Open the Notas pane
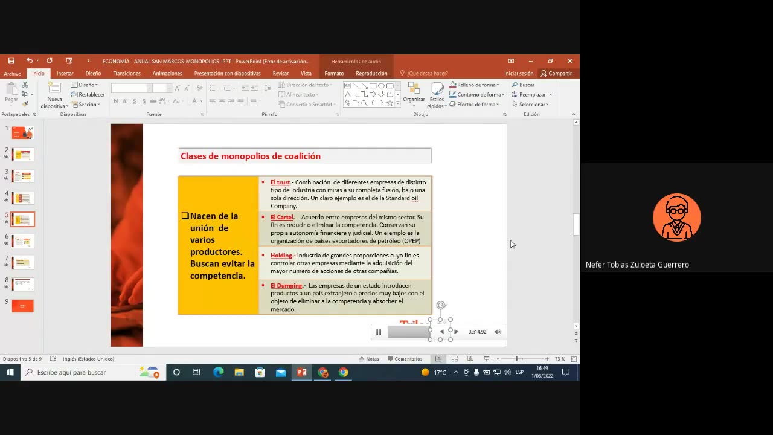Image resolution: width=773 pixels, height=435 pixels. (x=369, y=359)
